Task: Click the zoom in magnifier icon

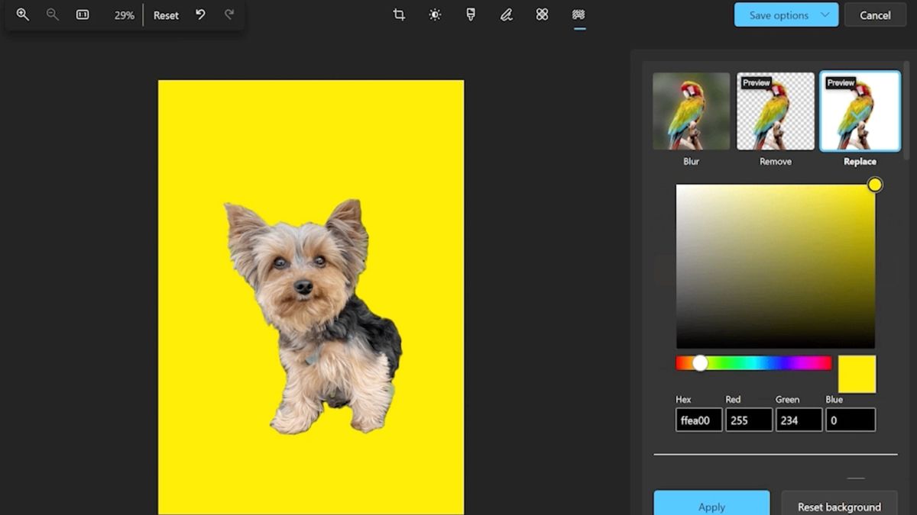Action: tap(23, 14)
